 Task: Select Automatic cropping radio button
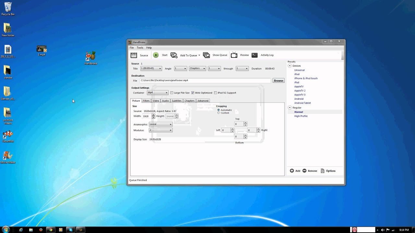pyautogui.click(x=219, y=110)
